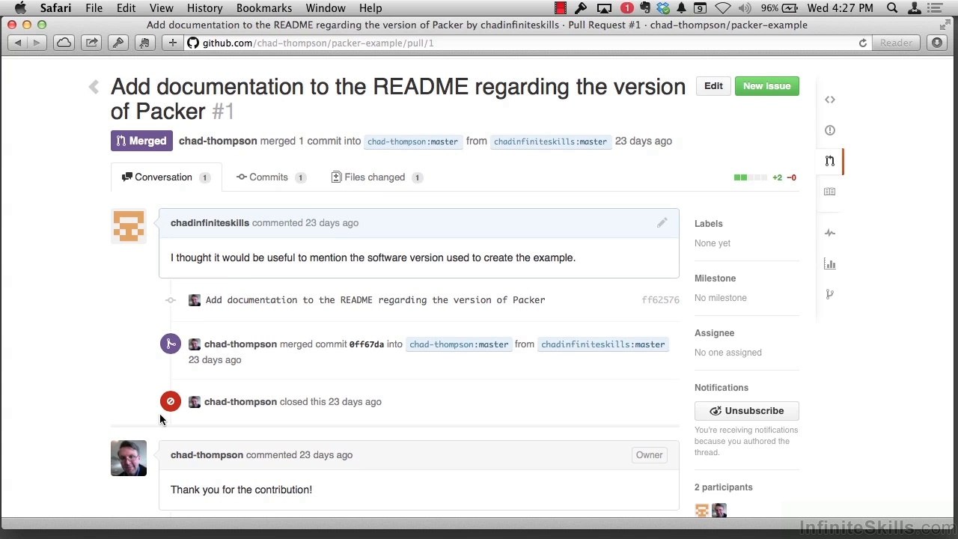Open the History menu
958x539 pixels.
pyautogui.click(x=204, y=8)
